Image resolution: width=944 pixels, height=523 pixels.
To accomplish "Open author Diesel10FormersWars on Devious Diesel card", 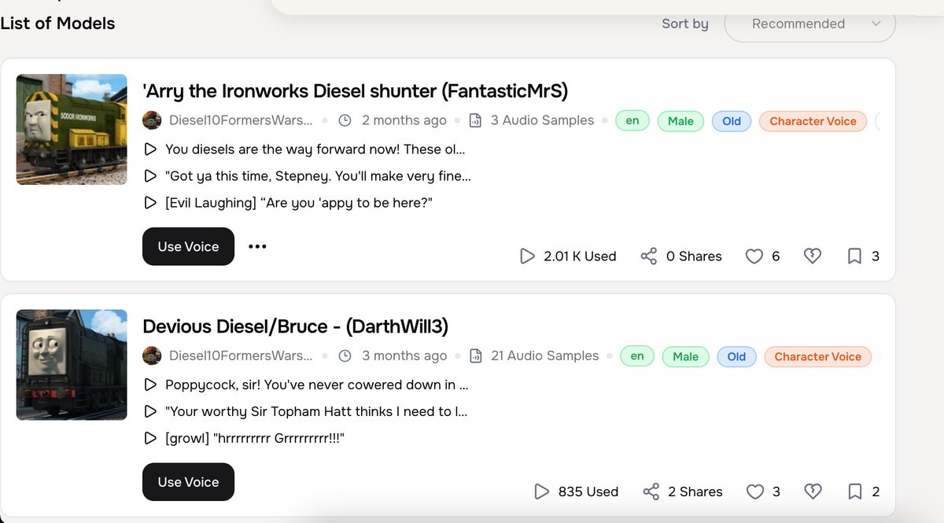I will pos(241,355).
